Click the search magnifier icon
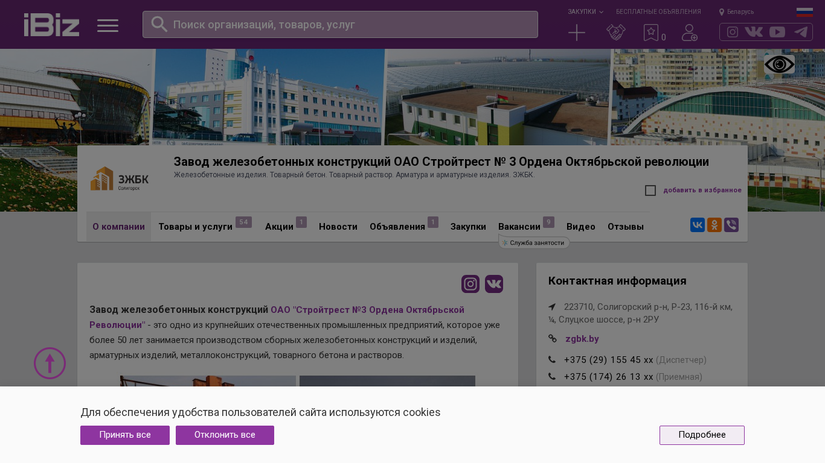This screenshot has height=463, width=825. pos(159,24)
